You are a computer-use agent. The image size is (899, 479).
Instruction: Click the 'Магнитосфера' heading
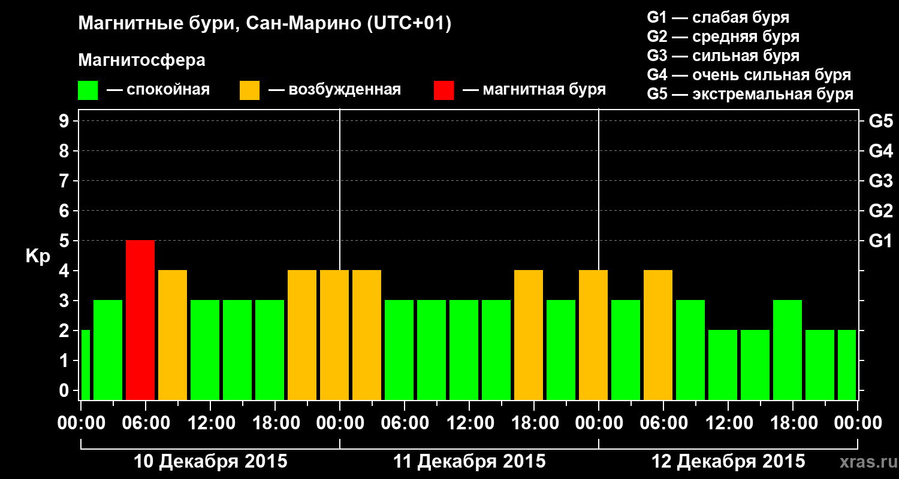[141, 60]
